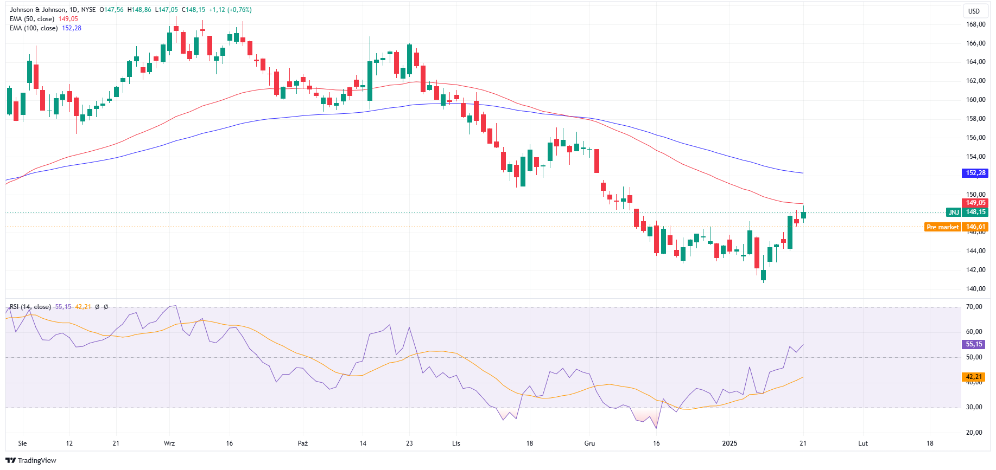Click the green JNJ 148,15 price tag
Image resolution: width=996 pixels, height=470 pixels.
pyautogui.click(x=967, y=212)
